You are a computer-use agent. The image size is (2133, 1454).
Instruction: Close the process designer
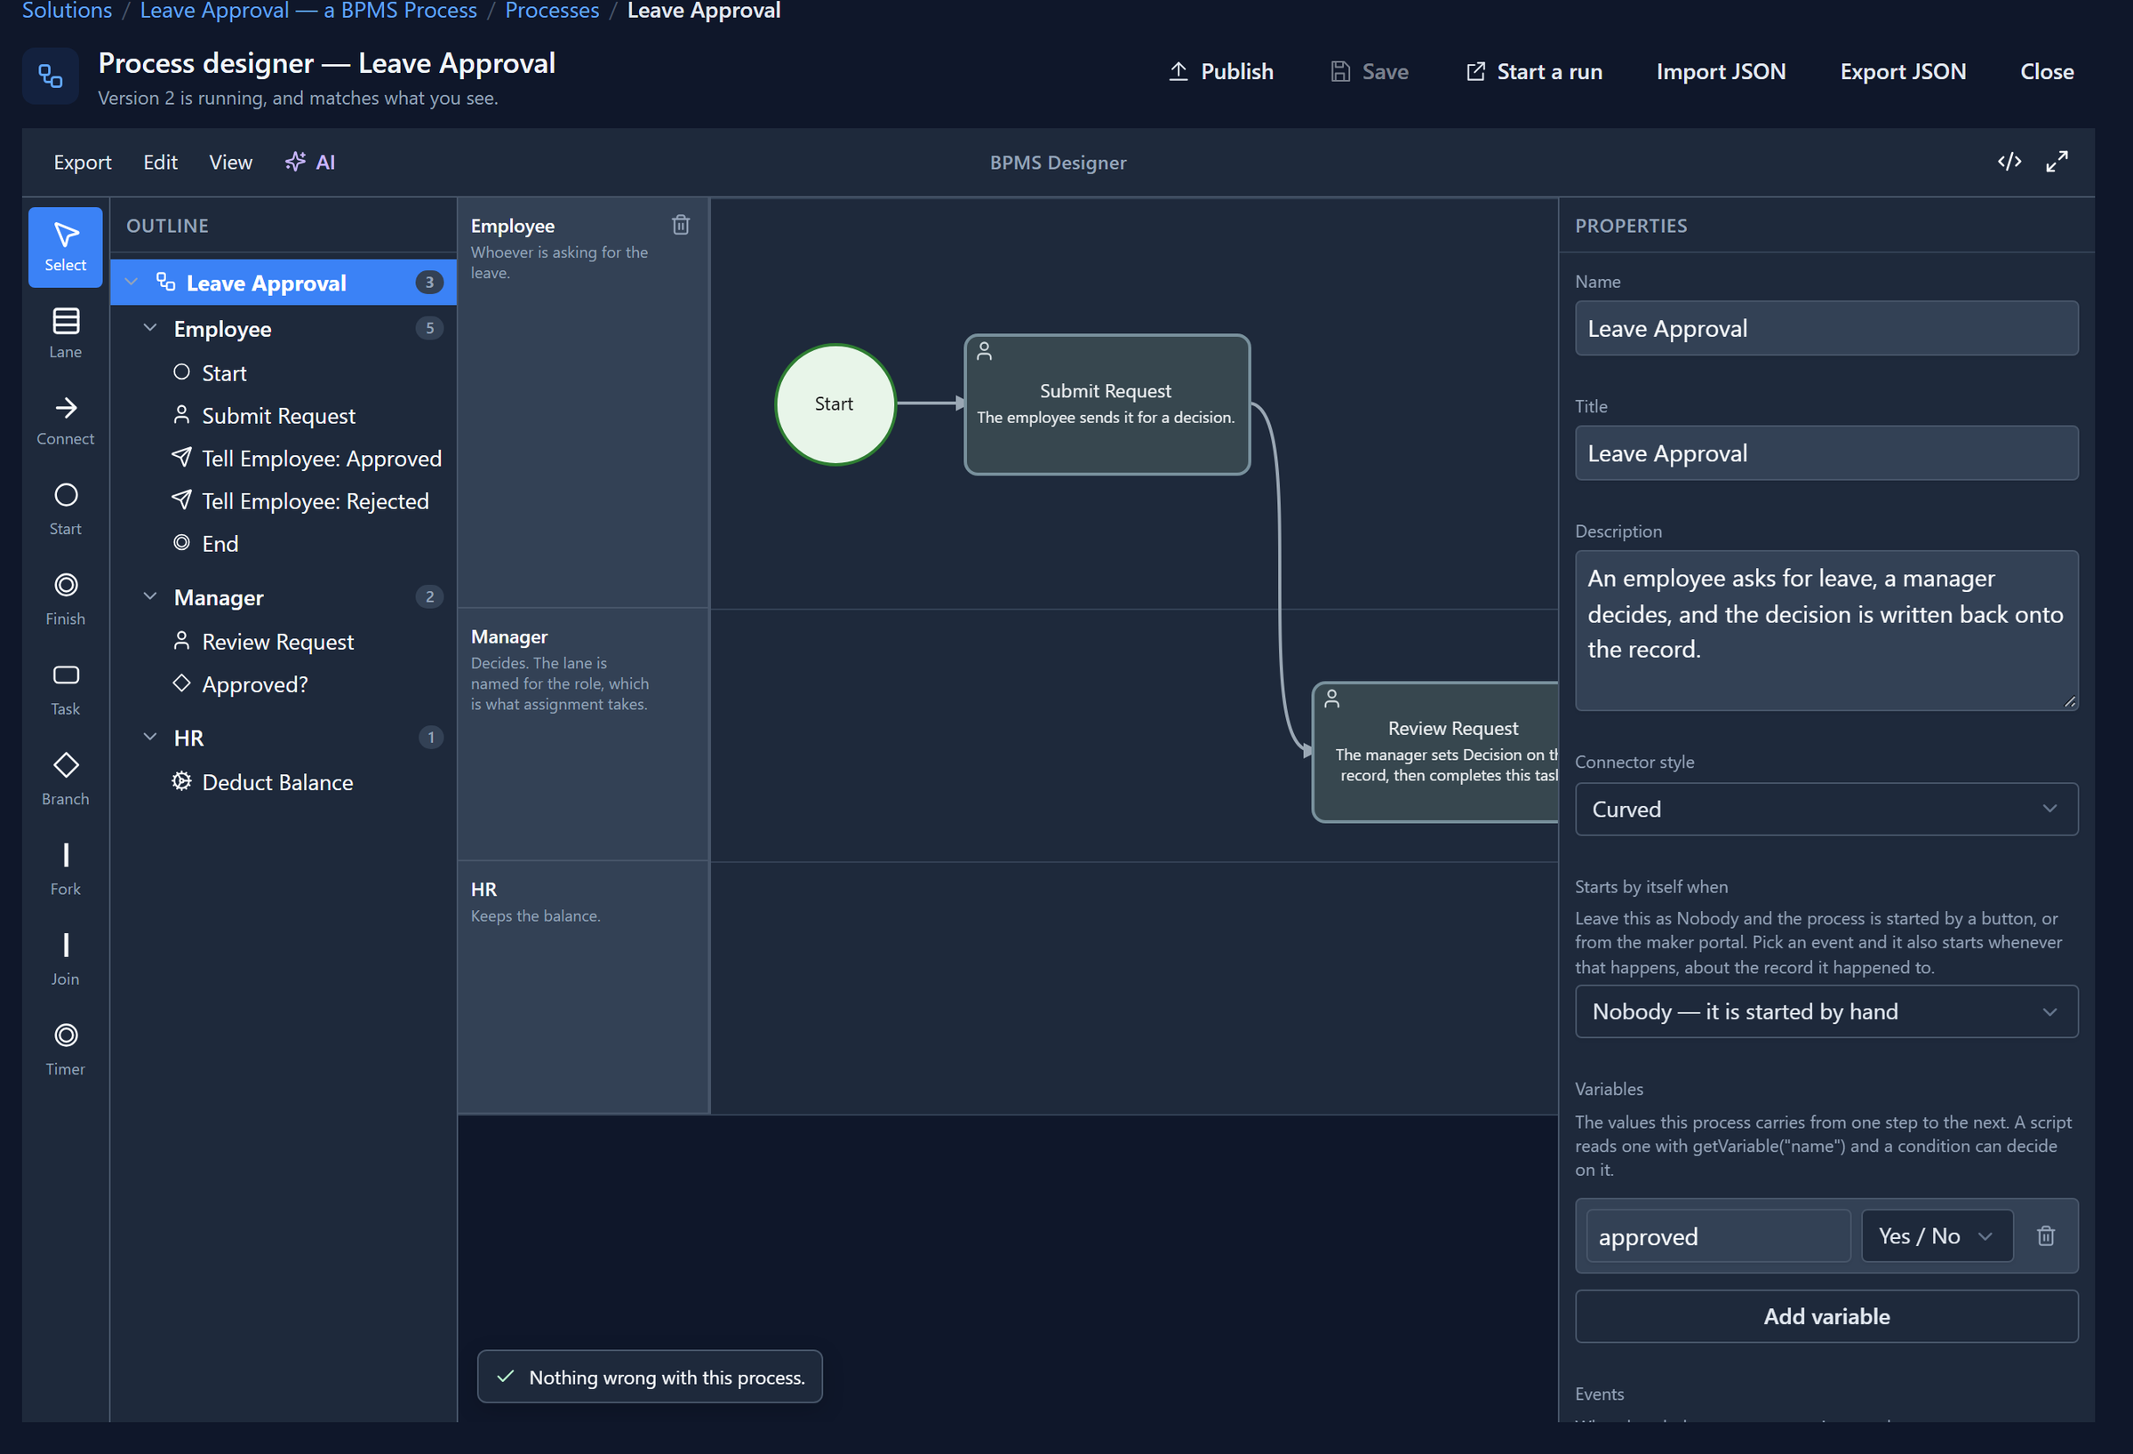[x=2047, y=72]
